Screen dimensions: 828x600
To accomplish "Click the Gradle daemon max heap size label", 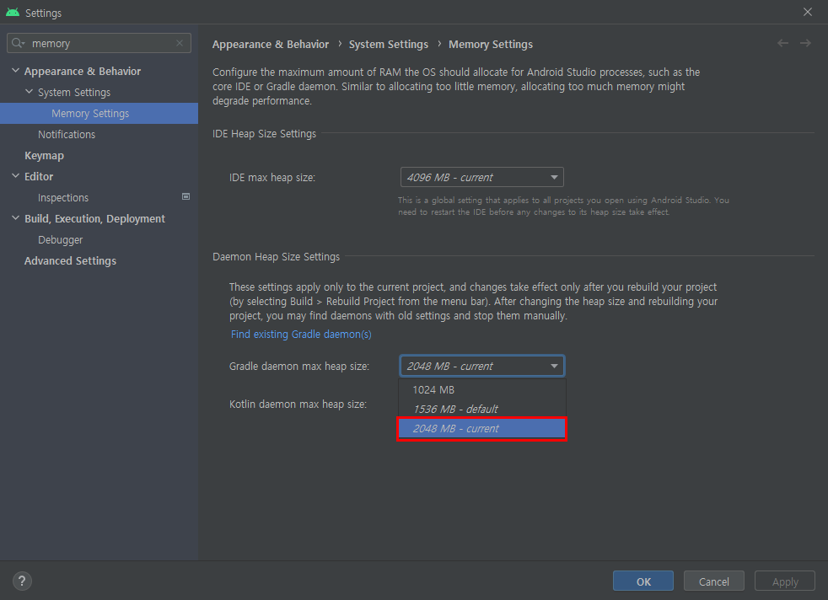I will [x=298, y=367].
